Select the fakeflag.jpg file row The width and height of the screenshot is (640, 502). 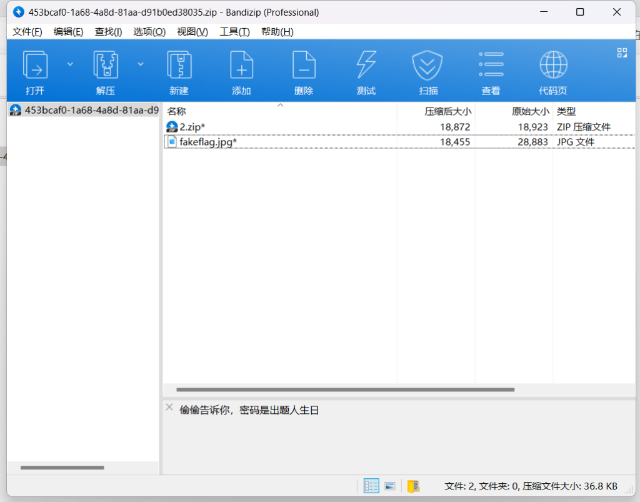208,142
